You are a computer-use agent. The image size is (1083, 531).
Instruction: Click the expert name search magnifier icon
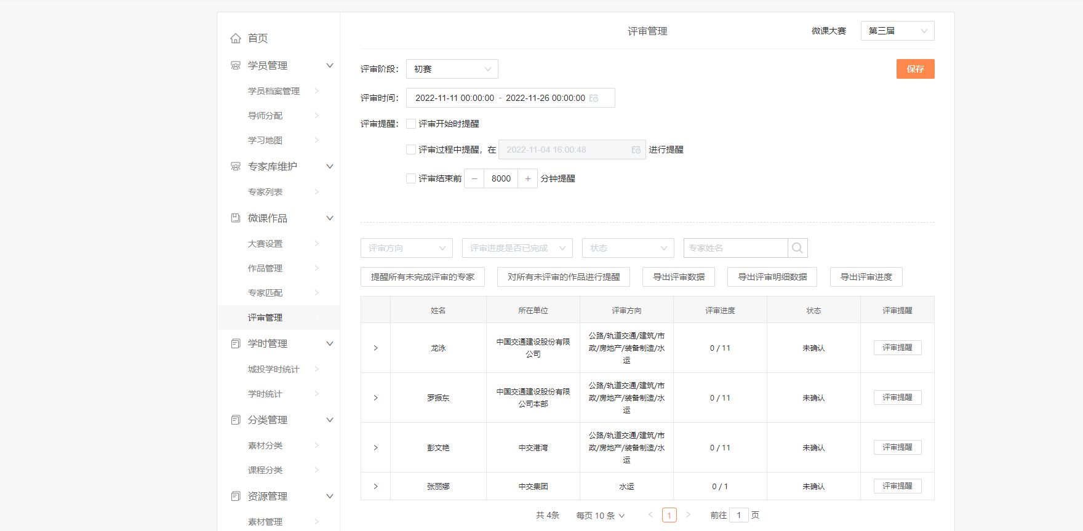pos(797,248)
